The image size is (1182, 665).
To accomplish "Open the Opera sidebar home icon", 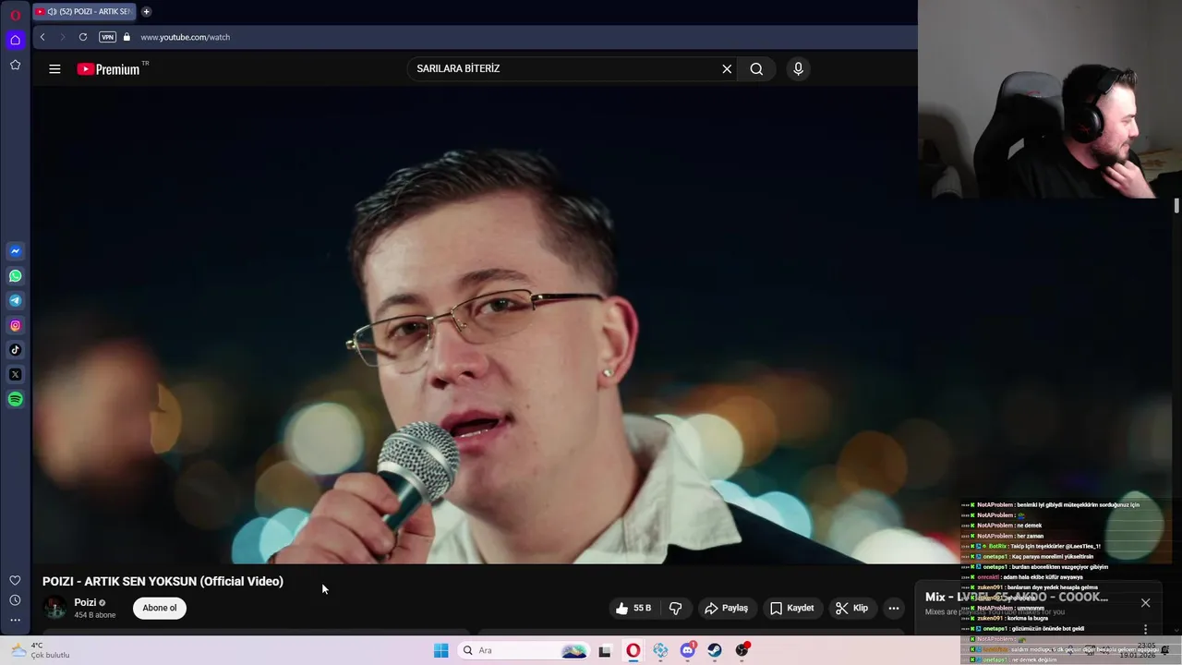I will click(x=15, y=40).
